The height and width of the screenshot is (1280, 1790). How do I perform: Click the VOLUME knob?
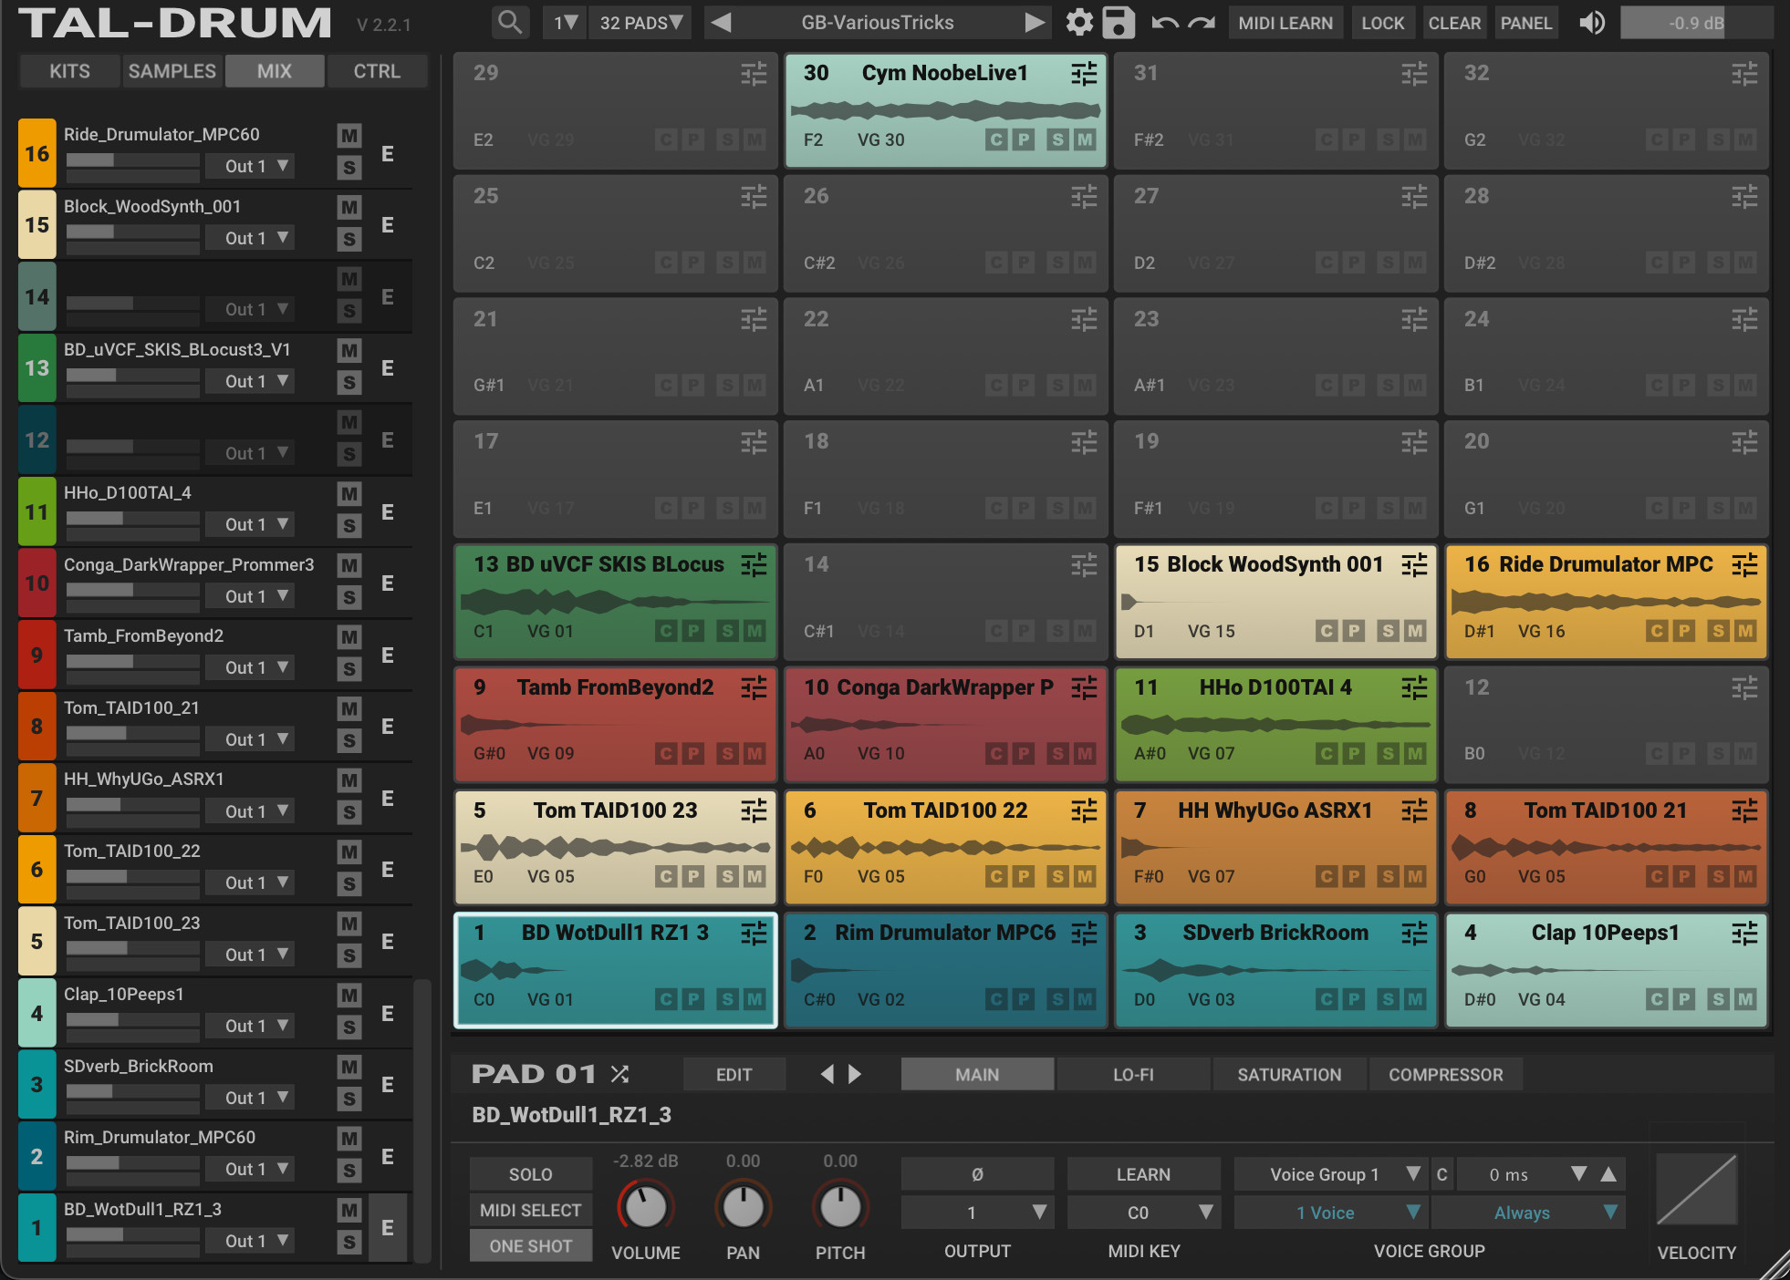click(646, 1207)
